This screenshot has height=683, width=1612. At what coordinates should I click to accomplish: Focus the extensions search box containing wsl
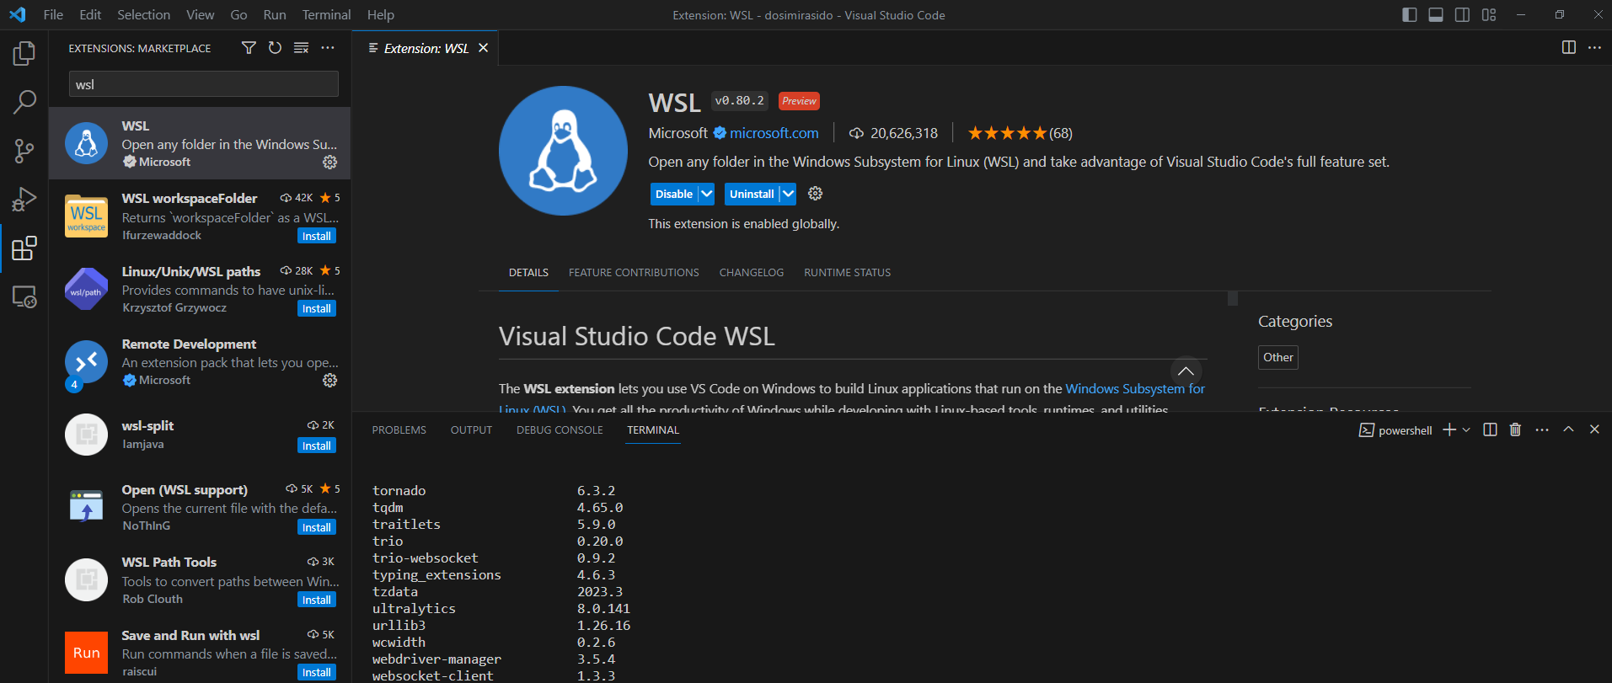(204, 84)
